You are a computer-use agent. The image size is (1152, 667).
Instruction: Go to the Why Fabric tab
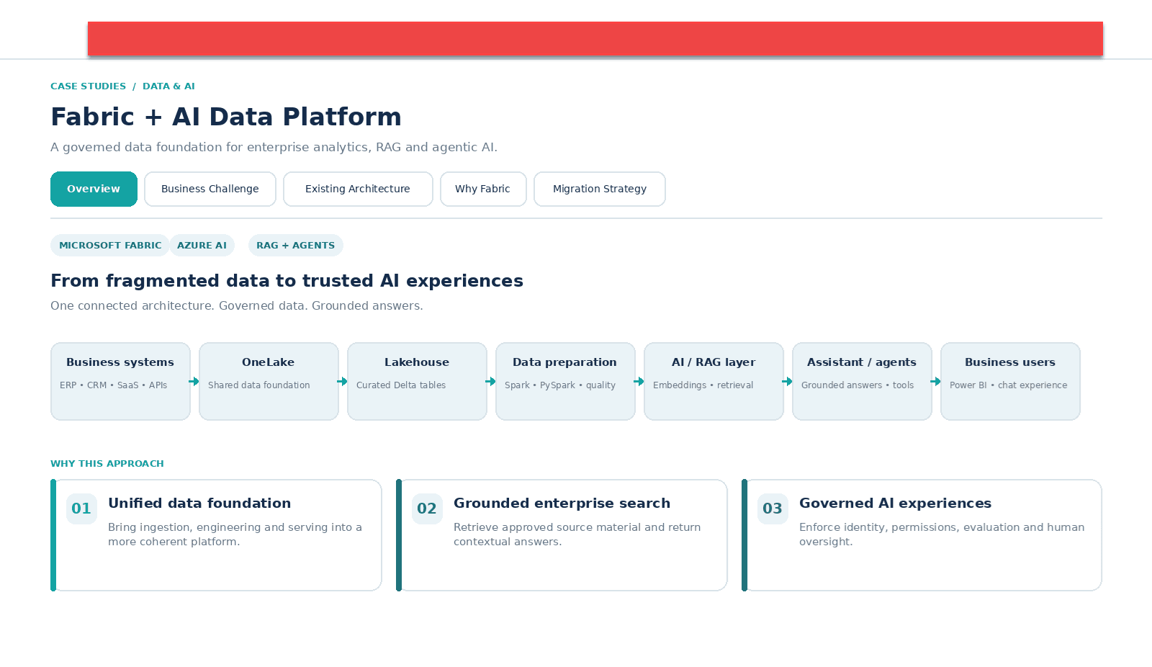point(483,189)
